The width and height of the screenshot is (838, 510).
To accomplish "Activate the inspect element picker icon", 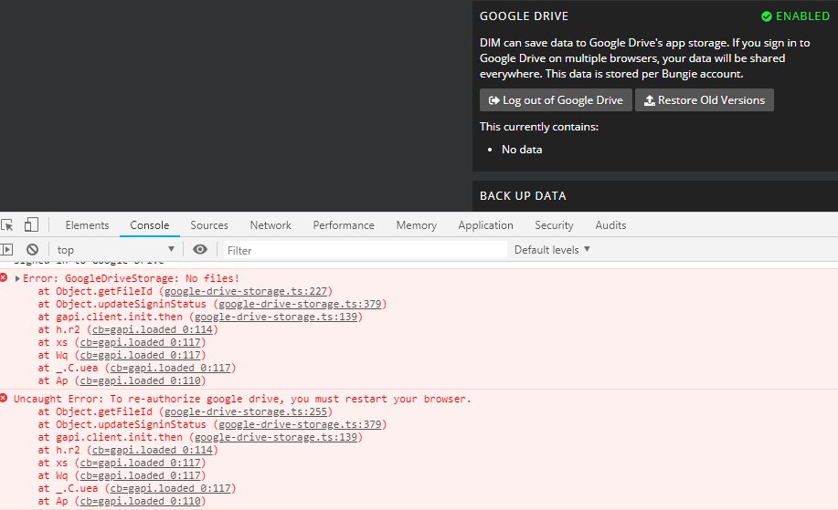I will coord(7,225).
